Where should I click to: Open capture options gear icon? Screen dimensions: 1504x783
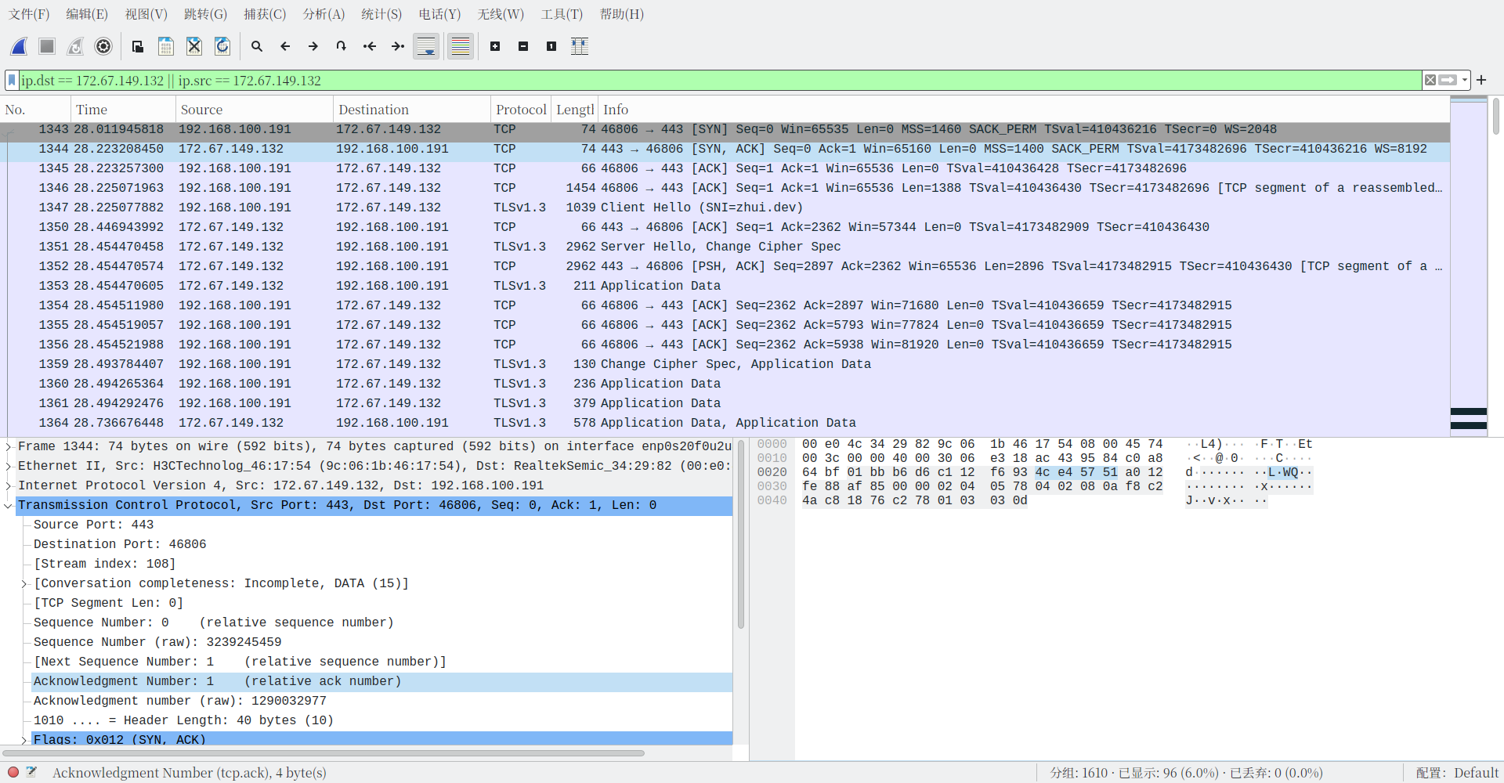(x=103, y=46)
